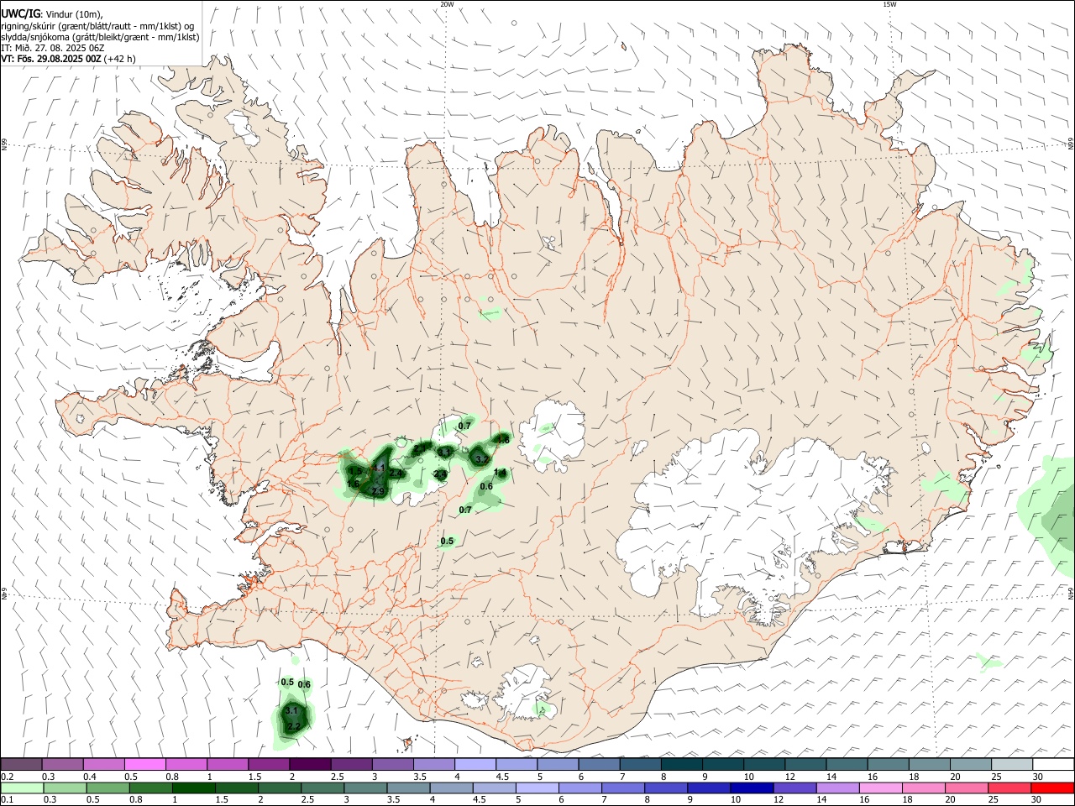Screen dimensions: 1075x806
Task: Click the 'slydda/snjókoma' legend description line
Action: [100, 37]
